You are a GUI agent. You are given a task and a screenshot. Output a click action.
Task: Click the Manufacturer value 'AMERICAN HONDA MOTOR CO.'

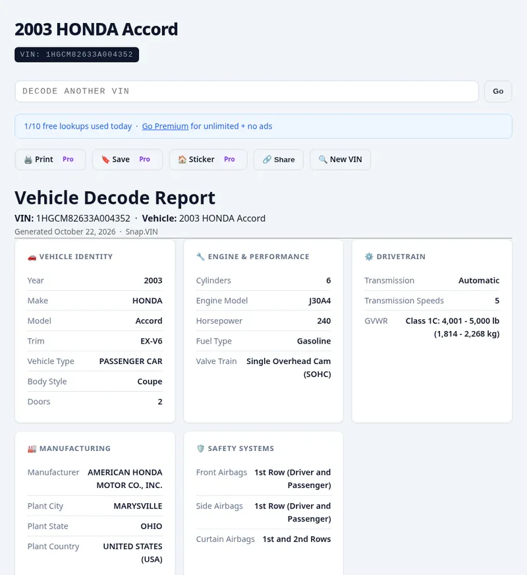click(125, 479)
